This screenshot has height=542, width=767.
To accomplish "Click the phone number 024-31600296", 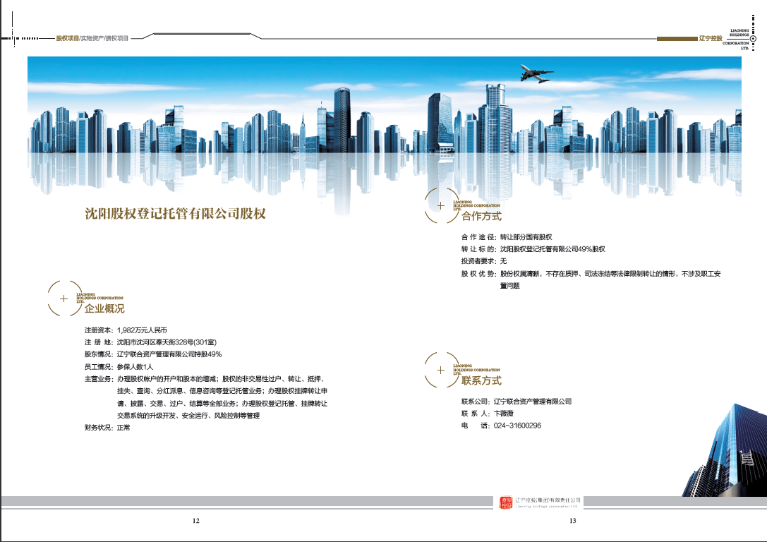I will 517,426.
